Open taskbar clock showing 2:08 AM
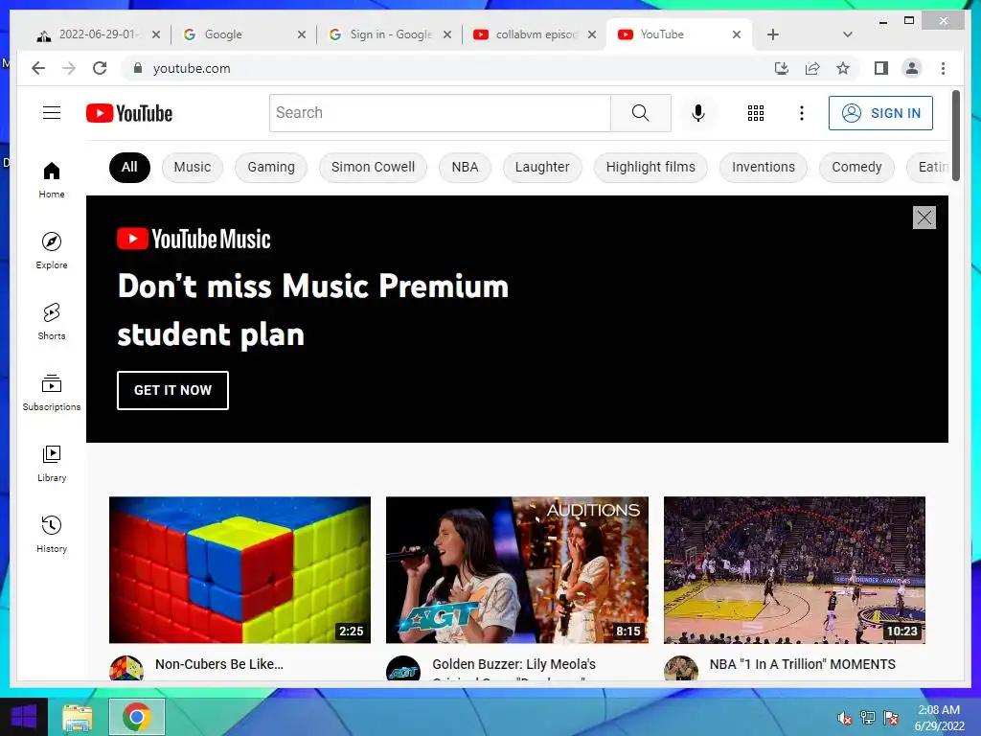Screen dimensions: 981x736 click(939, 718)
